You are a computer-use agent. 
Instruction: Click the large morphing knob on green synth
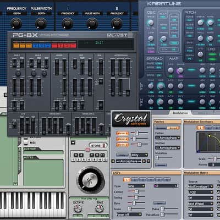click(x=90, y=180)
